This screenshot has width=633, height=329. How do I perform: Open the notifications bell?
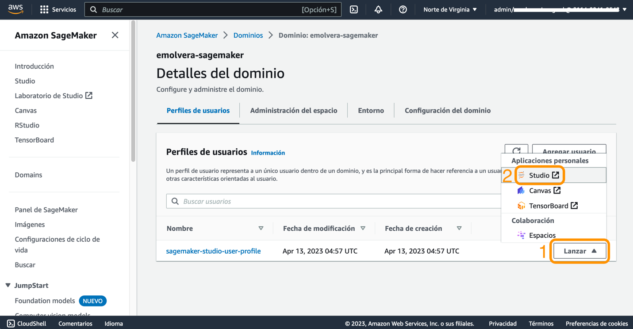(x=378, y=9)
